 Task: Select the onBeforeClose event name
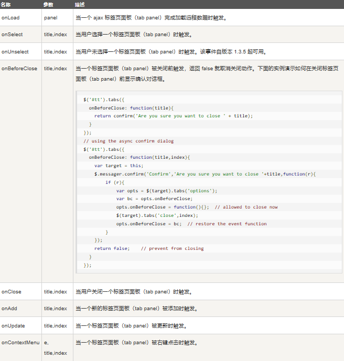[x=19, y=69]
